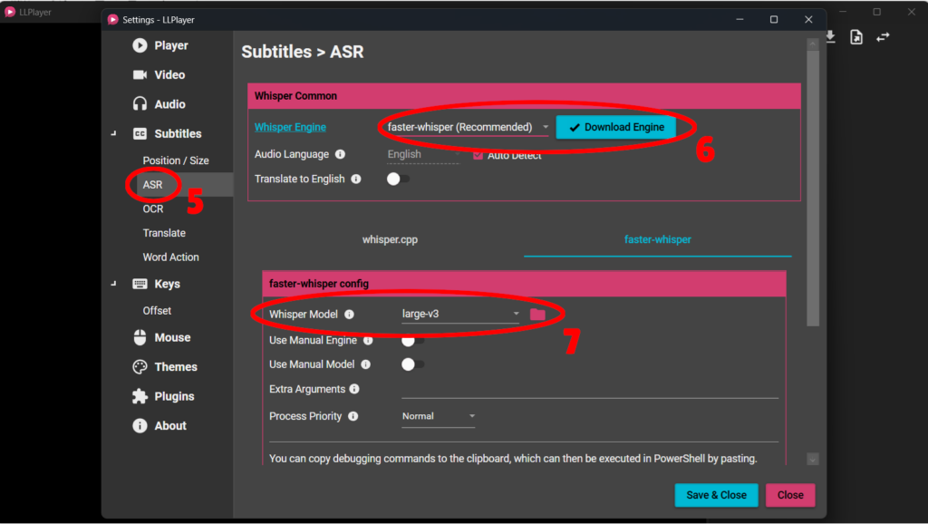Click the scrollbar down arrow
Viewport: 928px width, 524px height.
point(813,460)
